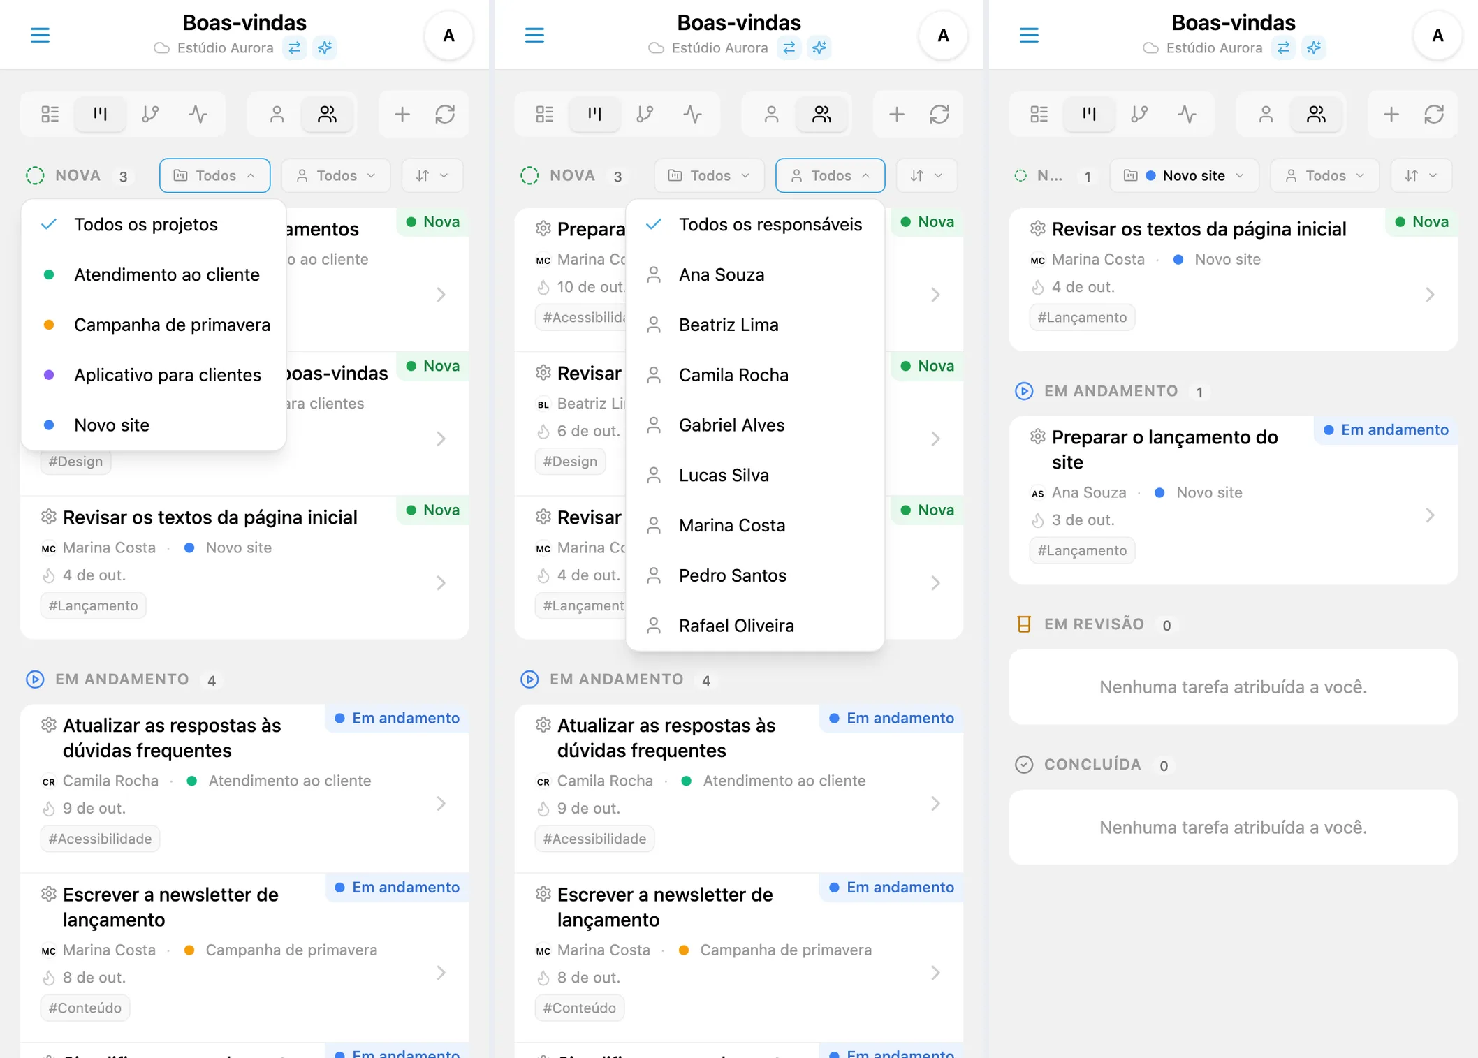This screenshot has height=1058, width=1478.
Task: Open sort dropdown in right panel
Action: click(x=1421, y=175)
